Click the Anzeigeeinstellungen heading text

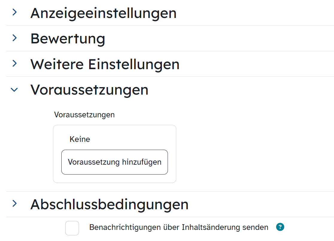click(103, 13)
